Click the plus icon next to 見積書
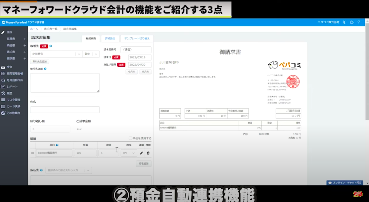Screen dimensions: 369x202 pyautogui.click(x=25, y=39)
